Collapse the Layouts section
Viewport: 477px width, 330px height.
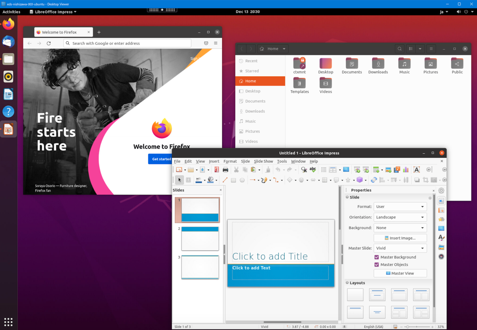click(347, 283)
